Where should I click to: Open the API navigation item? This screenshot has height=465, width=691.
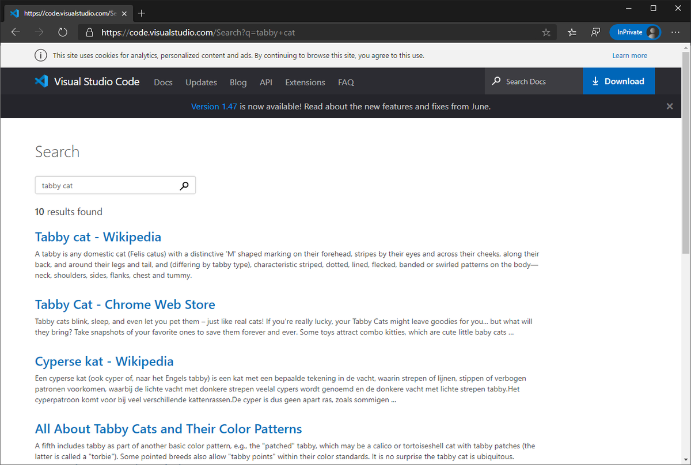pos(265,82)
